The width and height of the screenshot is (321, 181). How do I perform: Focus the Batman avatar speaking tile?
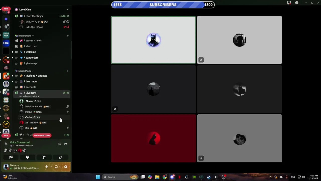click(x=153, y=40)
